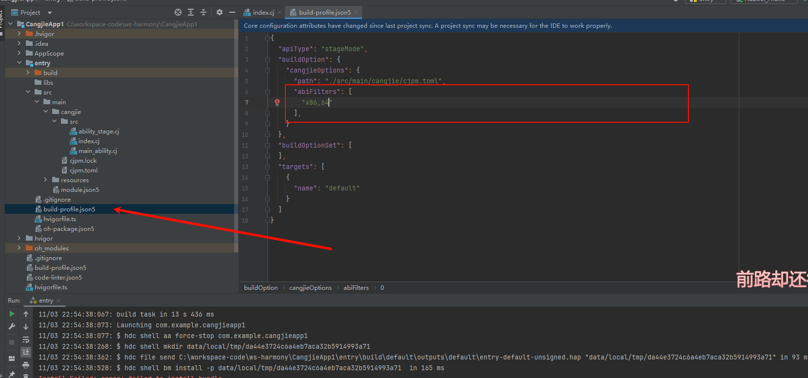Viewport: 808px width, 378px height.
Task: Click line number 7 in gutter
Action: pyautogui.click(x=246, y=102)
